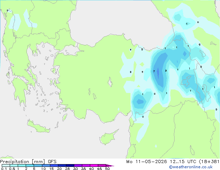This screenshot has height=170, width=220.
Task: Click the 0.5–1 mm legend swatch
Action: pyautogui.click(x=14, y=165)
